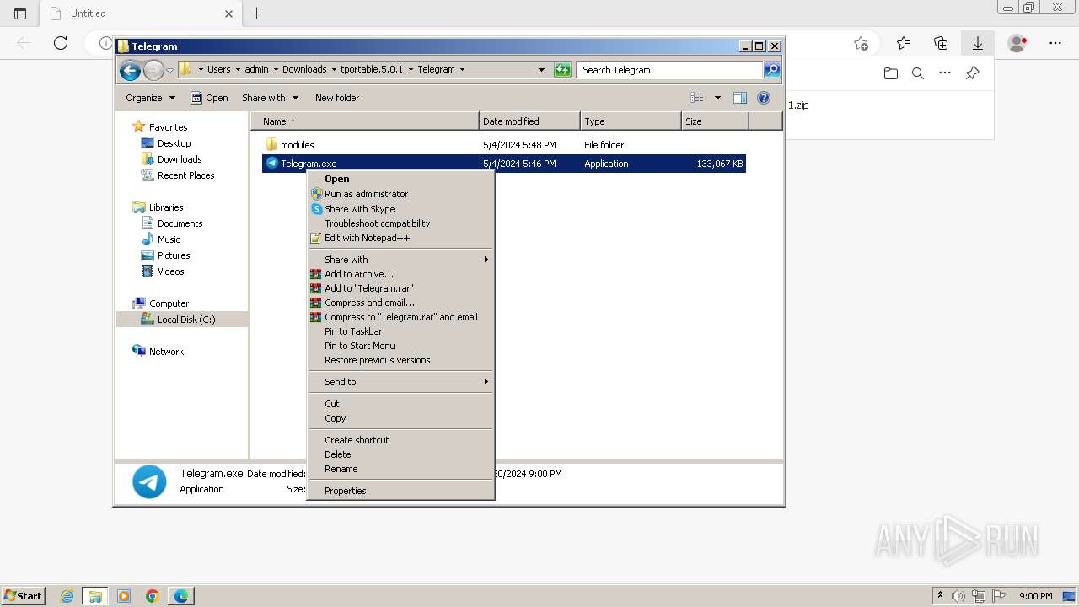Viewport: 1079px width, 607px height.
Task: Open the Organize dropdown
Action: click(x=150, y=98)
